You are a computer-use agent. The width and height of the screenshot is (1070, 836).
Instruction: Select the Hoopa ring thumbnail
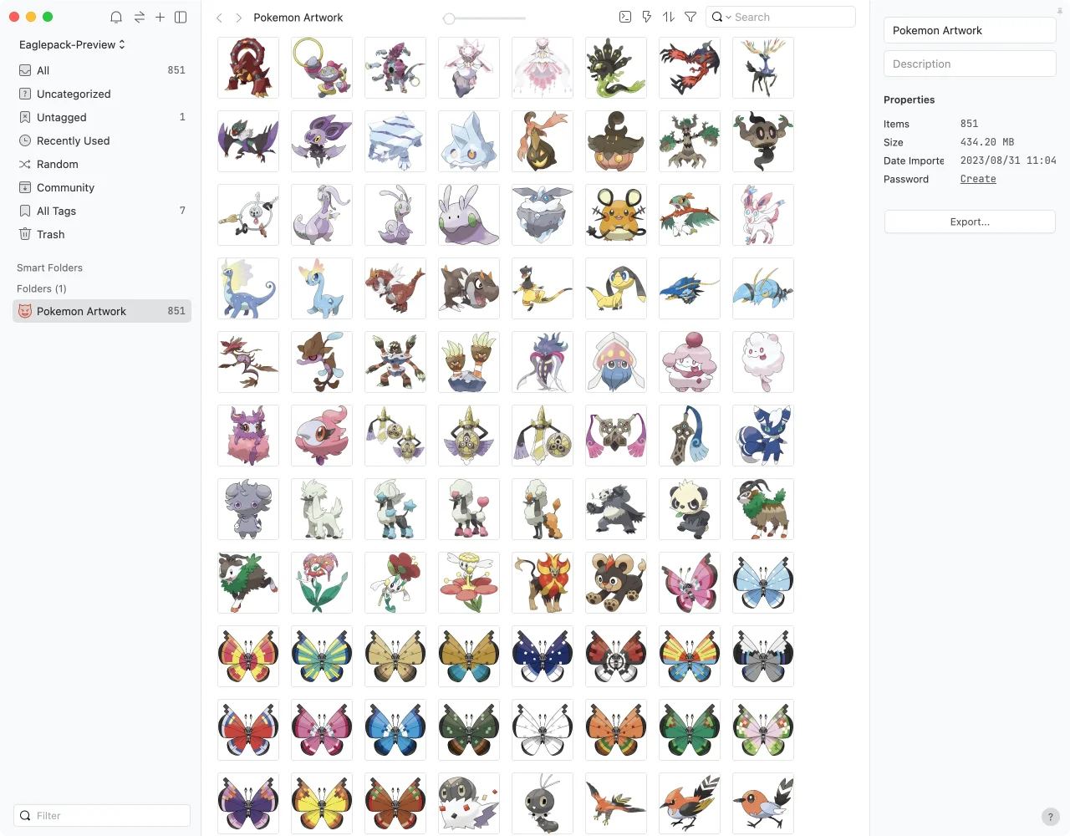point(322,68)
